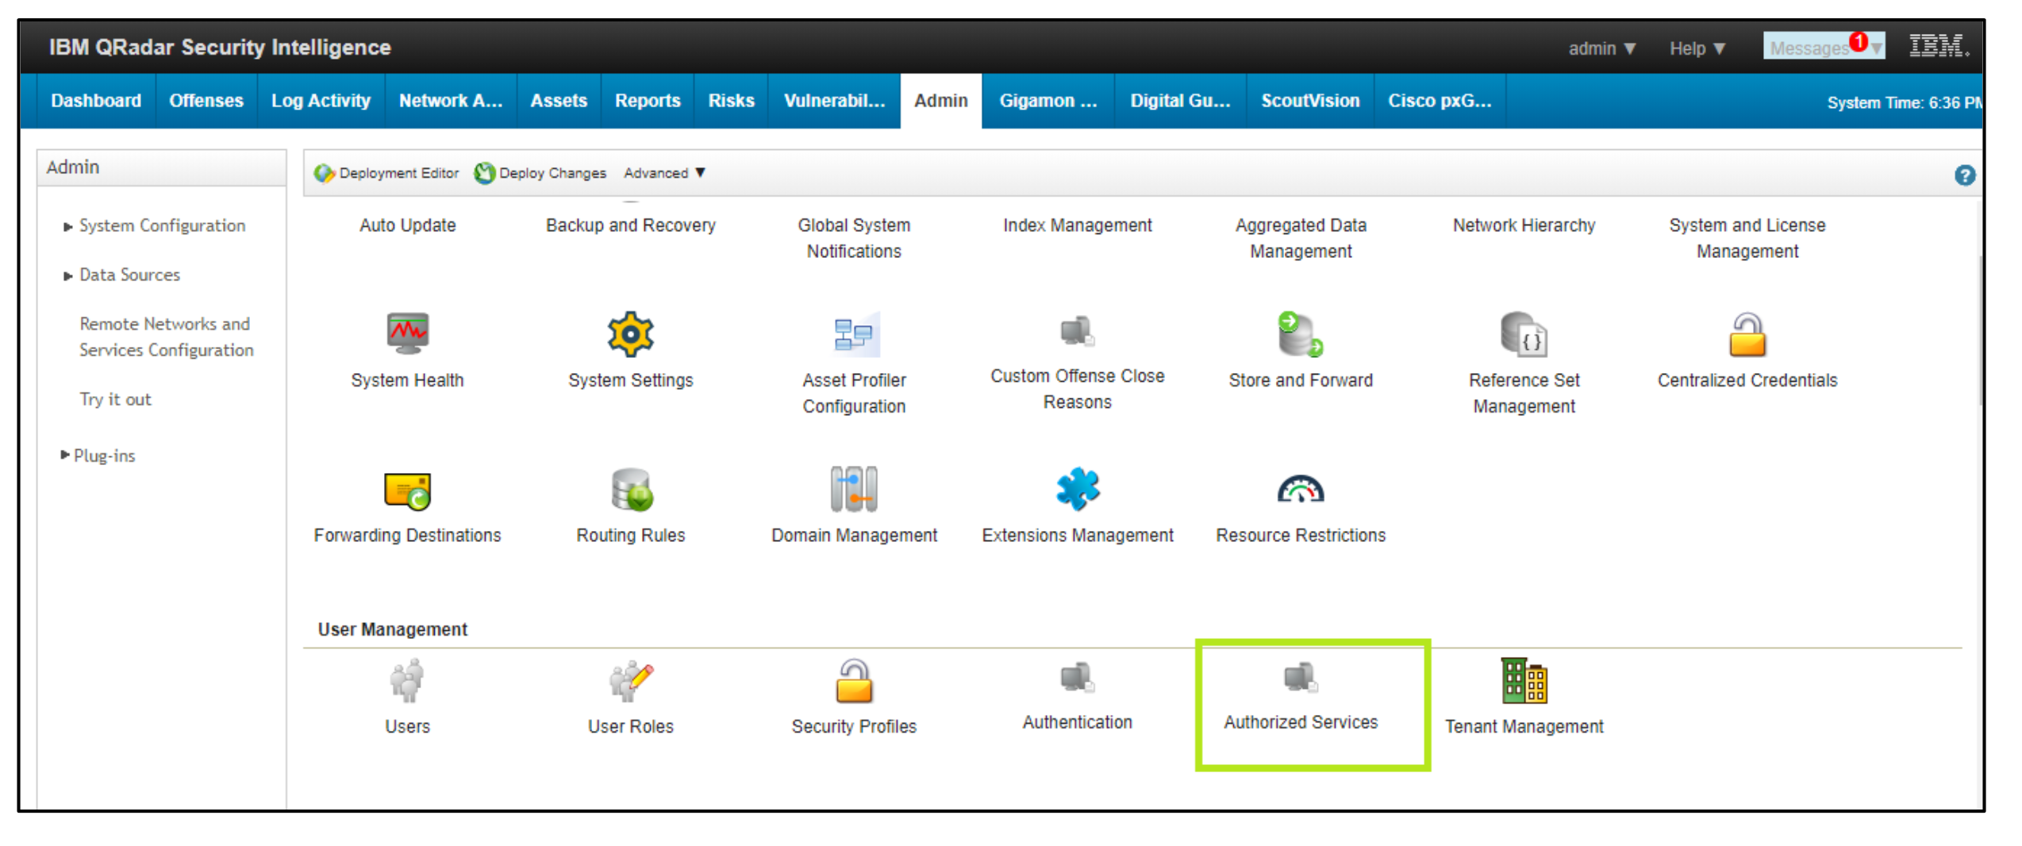
Task: Open User Roles icon
Action: point(630,680)
